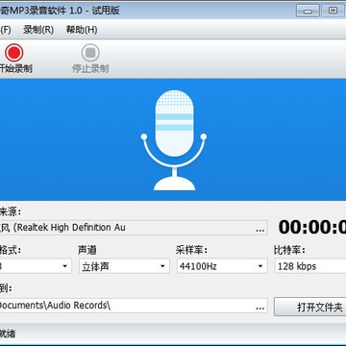This screenshot has width=346, height=346.
Task: Open the 立体声 channel dropdown
Action: tap(124, 266)
